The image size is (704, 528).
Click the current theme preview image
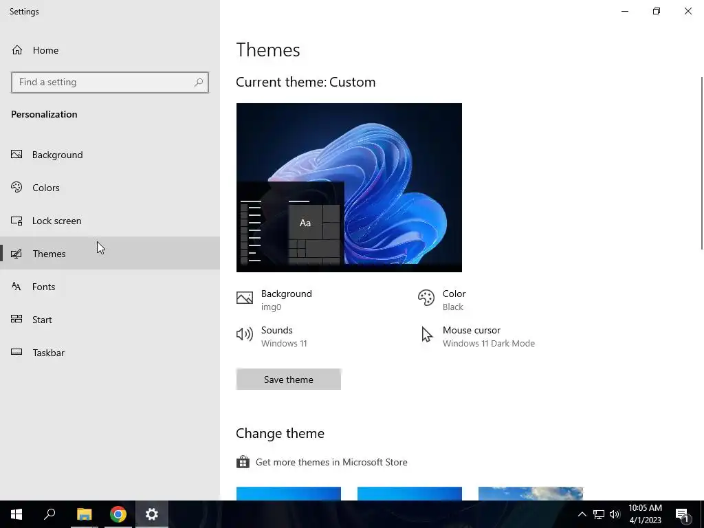(349, 188)
